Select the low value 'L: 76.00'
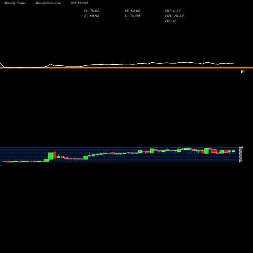This screenshot has width=253, height=253. coord(132,16)
